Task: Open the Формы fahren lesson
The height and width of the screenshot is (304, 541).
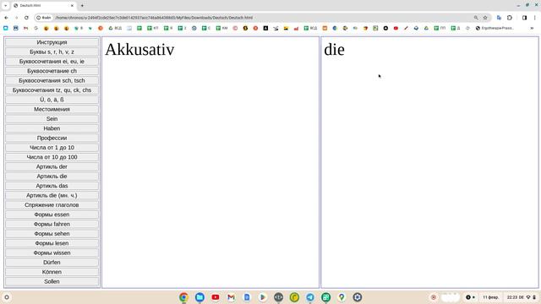Action: (52, 224)
